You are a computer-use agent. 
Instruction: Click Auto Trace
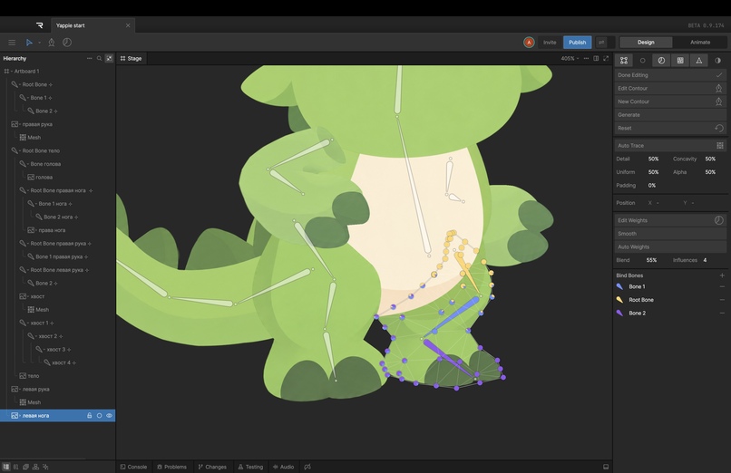pos(670,146)
